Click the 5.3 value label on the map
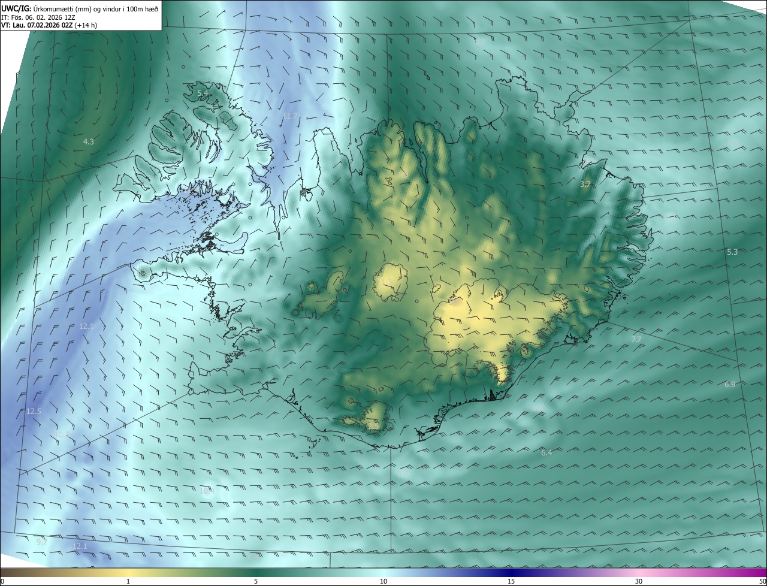Screen dimensions: 767x586 [732, 252]
